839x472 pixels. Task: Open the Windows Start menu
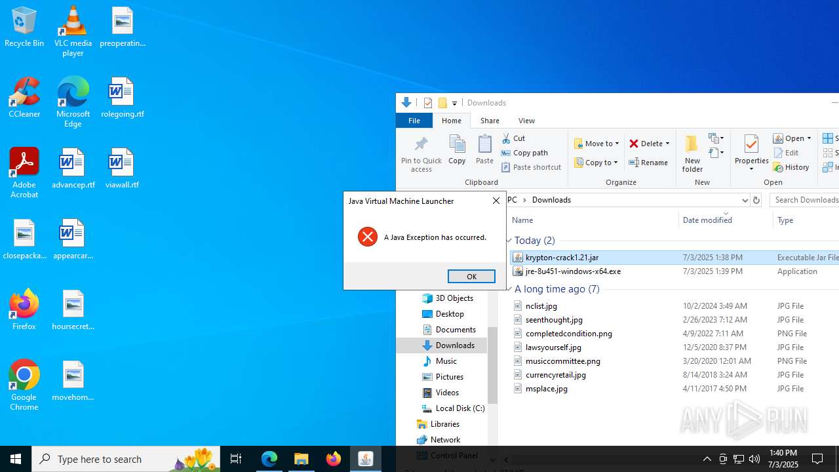tap(16, 459)
